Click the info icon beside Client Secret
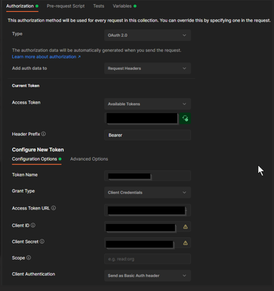The height and width of the screenshot is (291, 274). pyautogui.click(x=42, y=242)
